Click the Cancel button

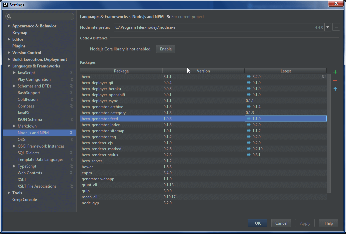click(x=281, y=223)
